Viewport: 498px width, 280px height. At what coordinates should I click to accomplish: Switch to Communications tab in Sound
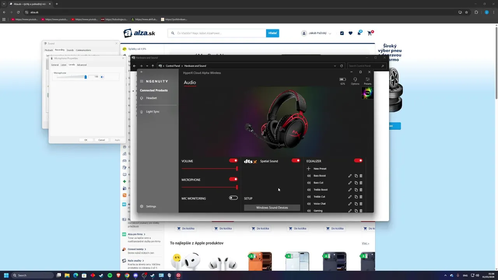click(83, 50)
